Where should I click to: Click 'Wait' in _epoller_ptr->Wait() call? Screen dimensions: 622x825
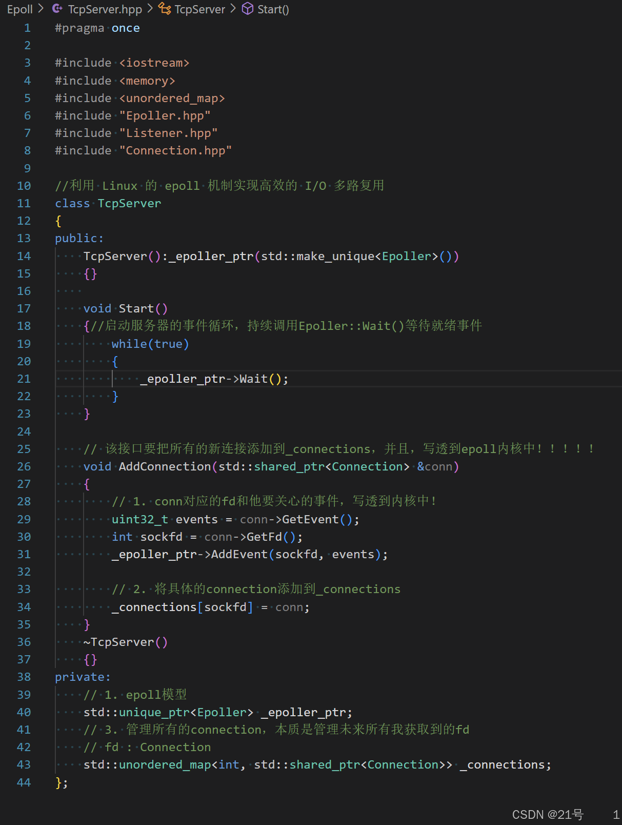tap(253, 379)
